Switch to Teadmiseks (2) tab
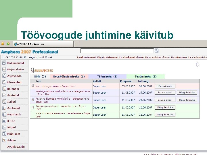Image resolution: width=207 pixels, height=155 pixels. click(145, 76)
